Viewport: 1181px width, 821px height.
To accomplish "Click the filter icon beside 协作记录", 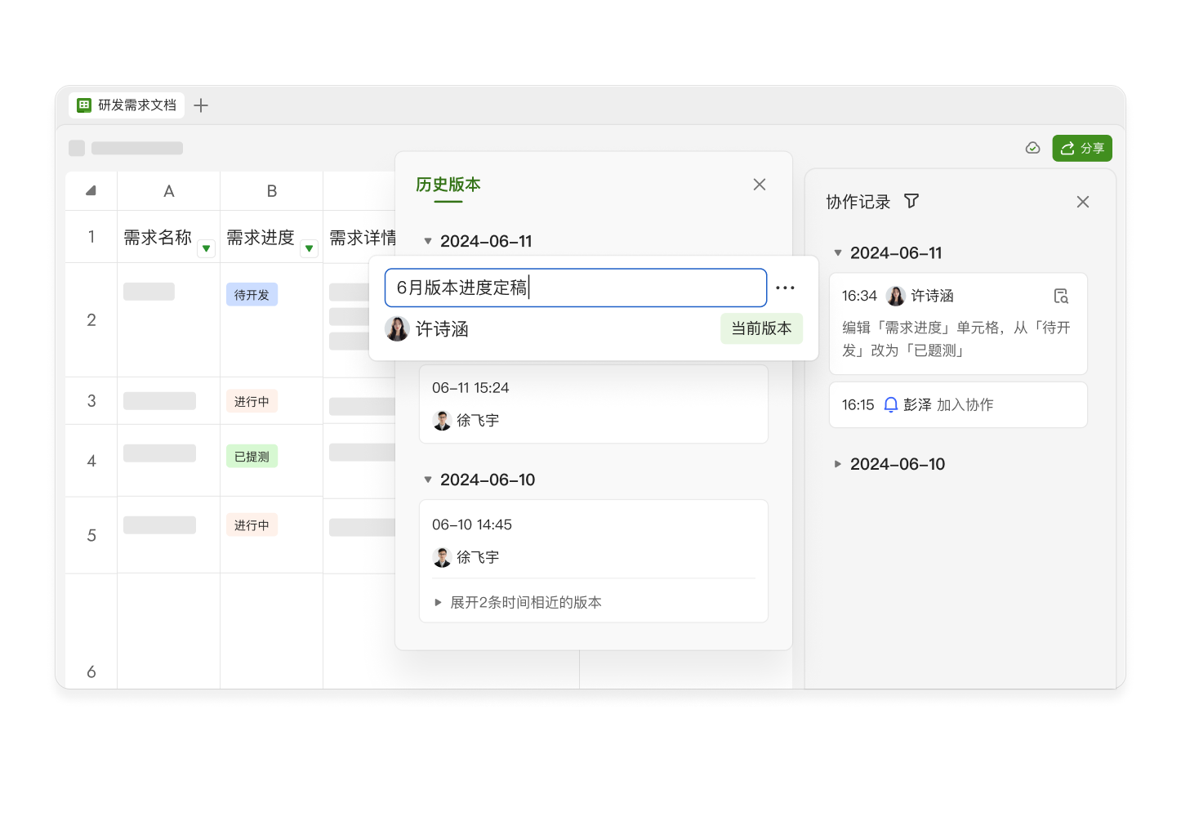I will coord(911,201).
